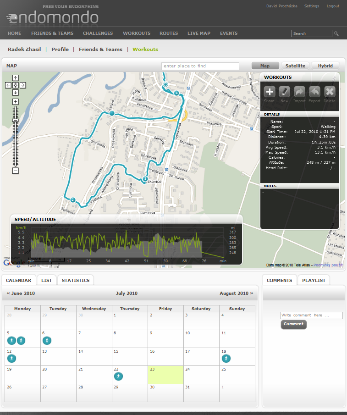Open first walking workout on July 5
The image size is (347, 415).
(11, 340)
